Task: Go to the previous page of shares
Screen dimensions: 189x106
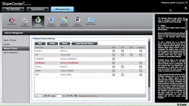Action: (x=49, y=96)
